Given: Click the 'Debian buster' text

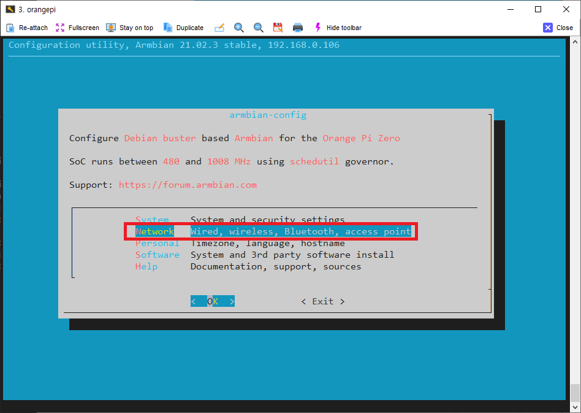Looking at the screenshot, I should [x=160, y=138].
